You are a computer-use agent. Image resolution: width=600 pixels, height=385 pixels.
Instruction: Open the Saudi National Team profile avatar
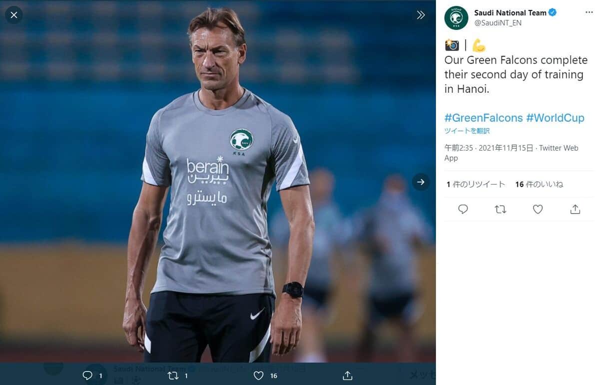pos(456,17)
